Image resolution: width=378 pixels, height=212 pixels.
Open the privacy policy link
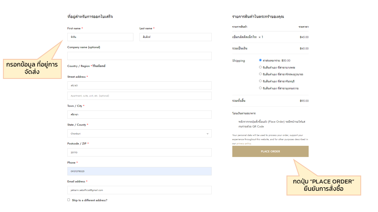tap(244, 143)
